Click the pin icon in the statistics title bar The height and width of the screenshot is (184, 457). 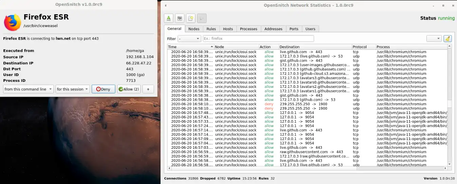(165, 5)
